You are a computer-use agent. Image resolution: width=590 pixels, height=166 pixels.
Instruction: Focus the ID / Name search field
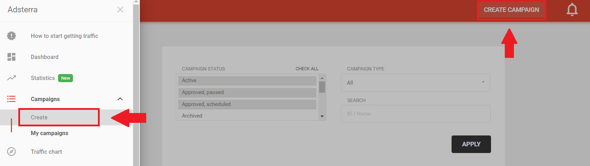416,114
